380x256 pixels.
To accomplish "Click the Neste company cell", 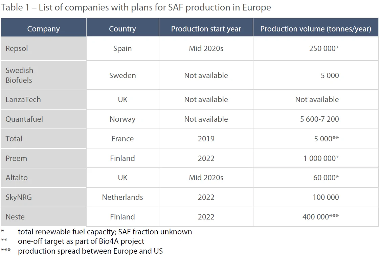I will [x=15, y=217].
